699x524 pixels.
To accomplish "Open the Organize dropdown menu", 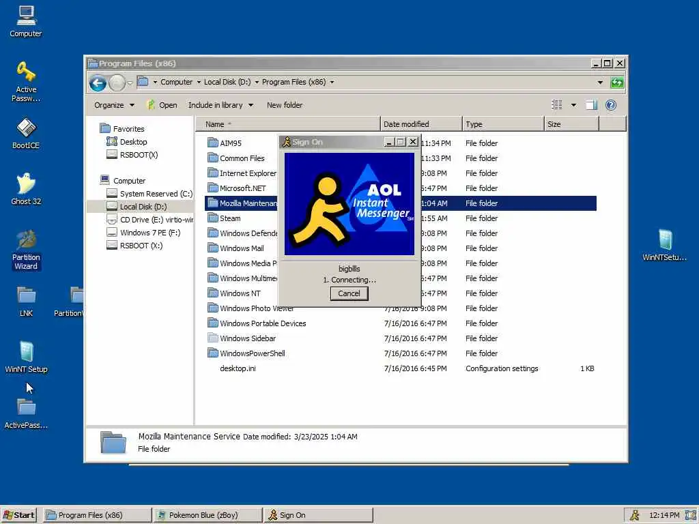I will (x=114, y=105).
